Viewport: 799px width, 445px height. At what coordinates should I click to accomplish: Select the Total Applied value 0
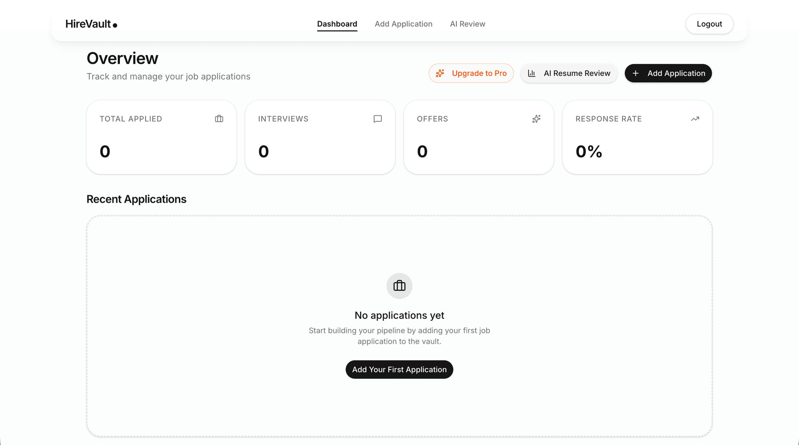pos(105,151)
